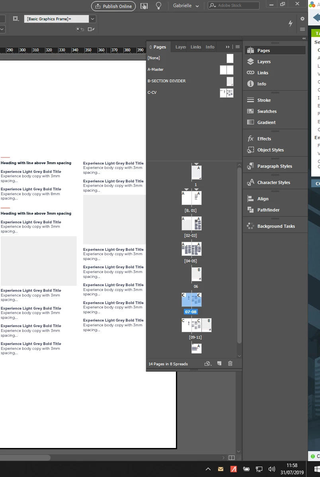Click the lightning Quick Apply icon
Viewport: 320px width, 477px height.
point(291,23)
